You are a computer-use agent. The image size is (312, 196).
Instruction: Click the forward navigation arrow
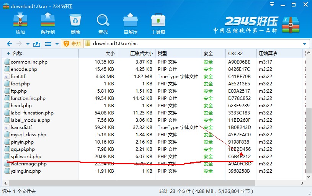[x=19, y=44]
